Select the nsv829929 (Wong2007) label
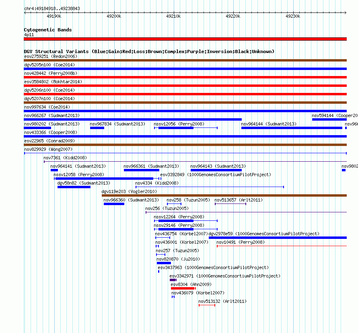The width and height of the screenshot is (358, 333). [48, 149]
